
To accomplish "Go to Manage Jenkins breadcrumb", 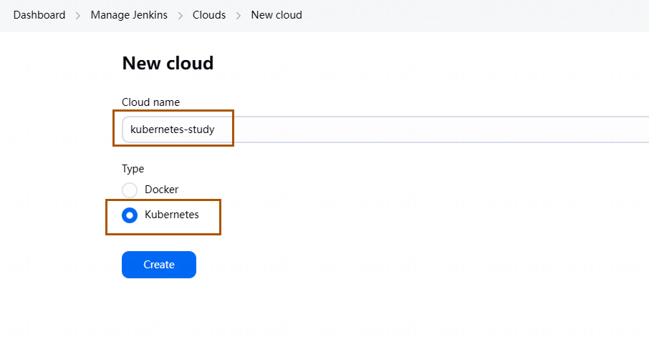I will click(129, 15).
